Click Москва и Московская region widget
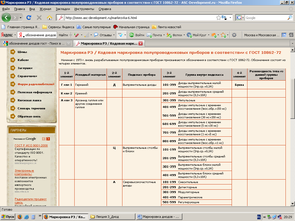 [x=262, y=35]
